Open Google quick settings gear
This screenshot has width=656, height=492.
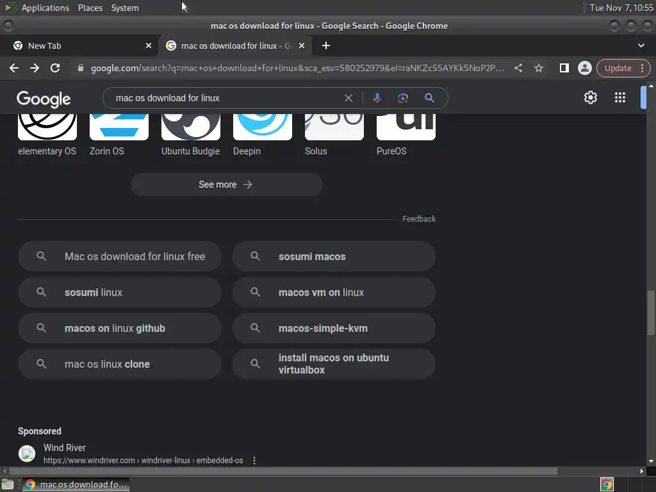(x=590, y=97)
